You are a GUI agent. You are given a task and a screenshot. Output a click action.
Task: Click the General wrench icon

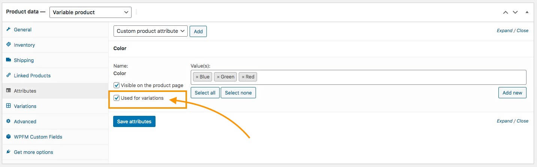(9, 30)
